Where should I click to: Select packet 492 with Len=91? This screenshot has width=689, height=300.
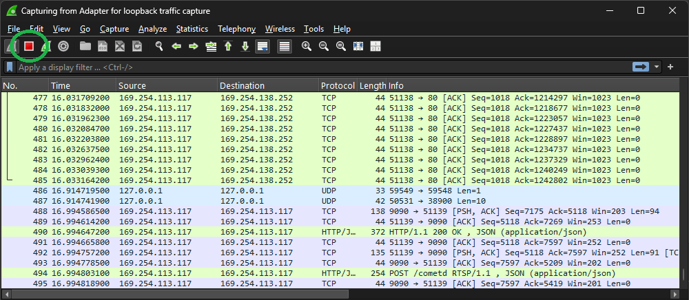[340, 253]
